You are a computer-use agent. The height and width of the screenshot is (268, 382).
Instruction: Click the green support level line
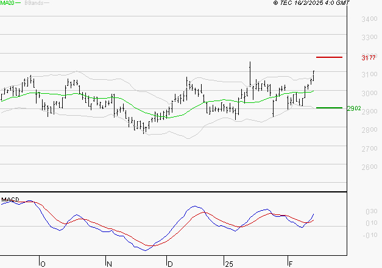(329, 108)
